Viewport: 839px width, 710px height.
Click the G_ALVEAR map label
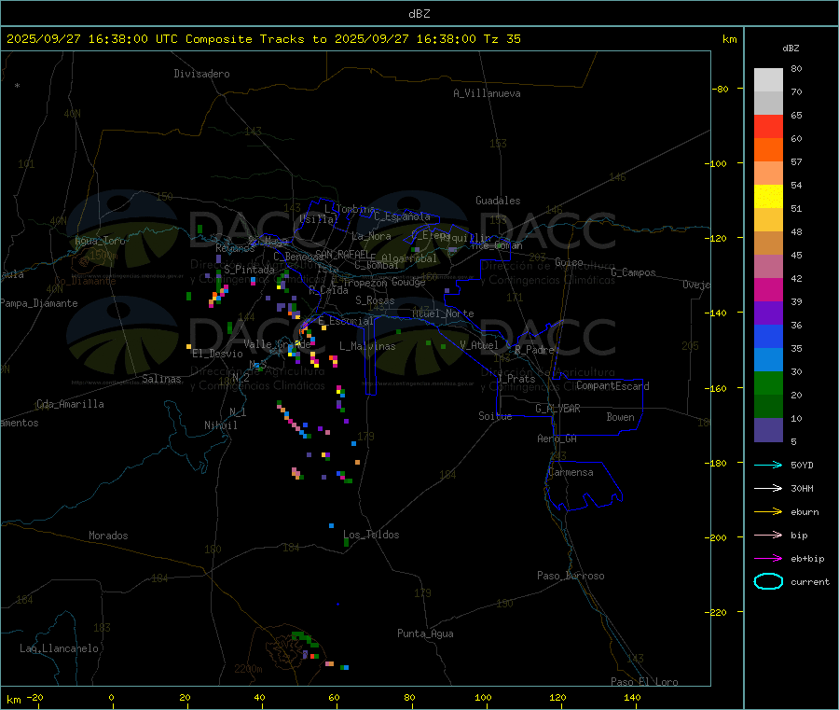pyautogui.click(x=558, y=409)
